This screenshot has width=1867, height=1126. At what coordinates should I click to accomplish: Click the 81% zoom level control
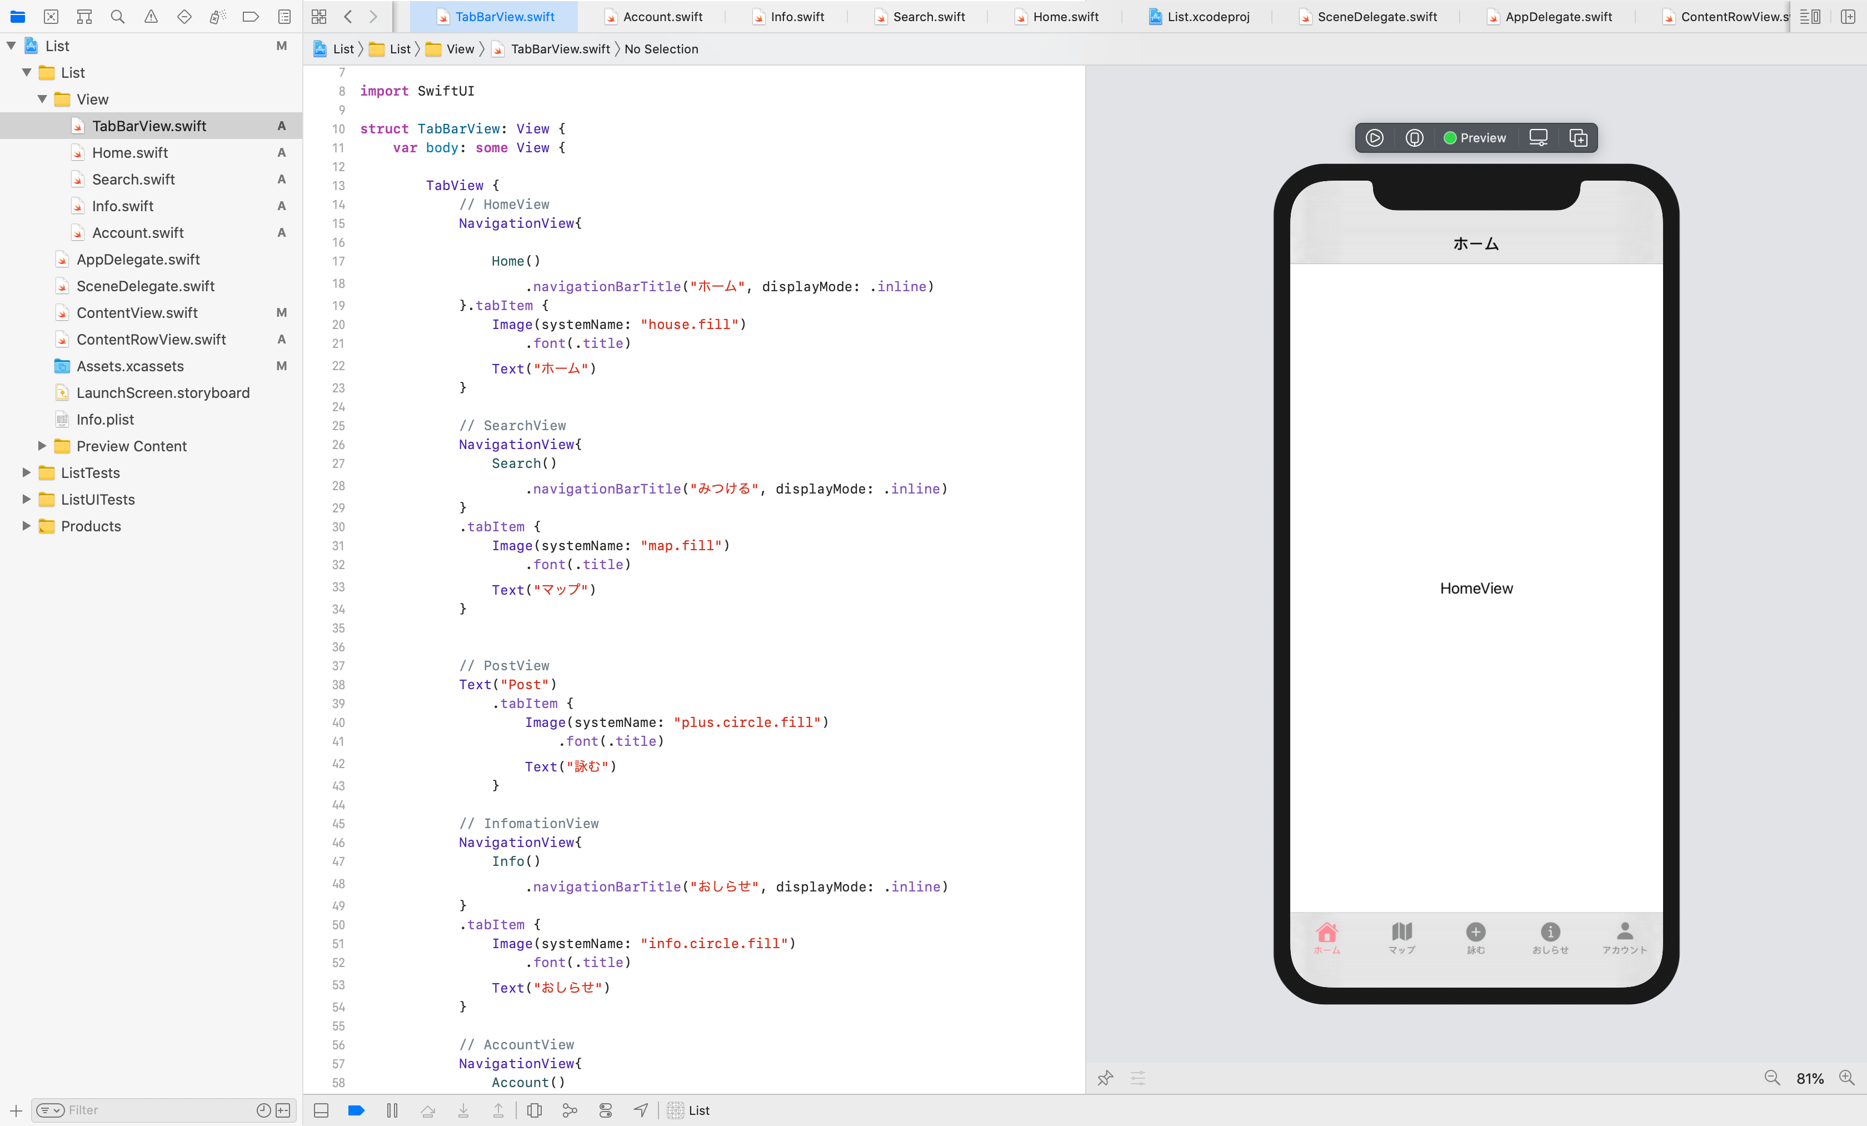[x=1810, y=1078]
